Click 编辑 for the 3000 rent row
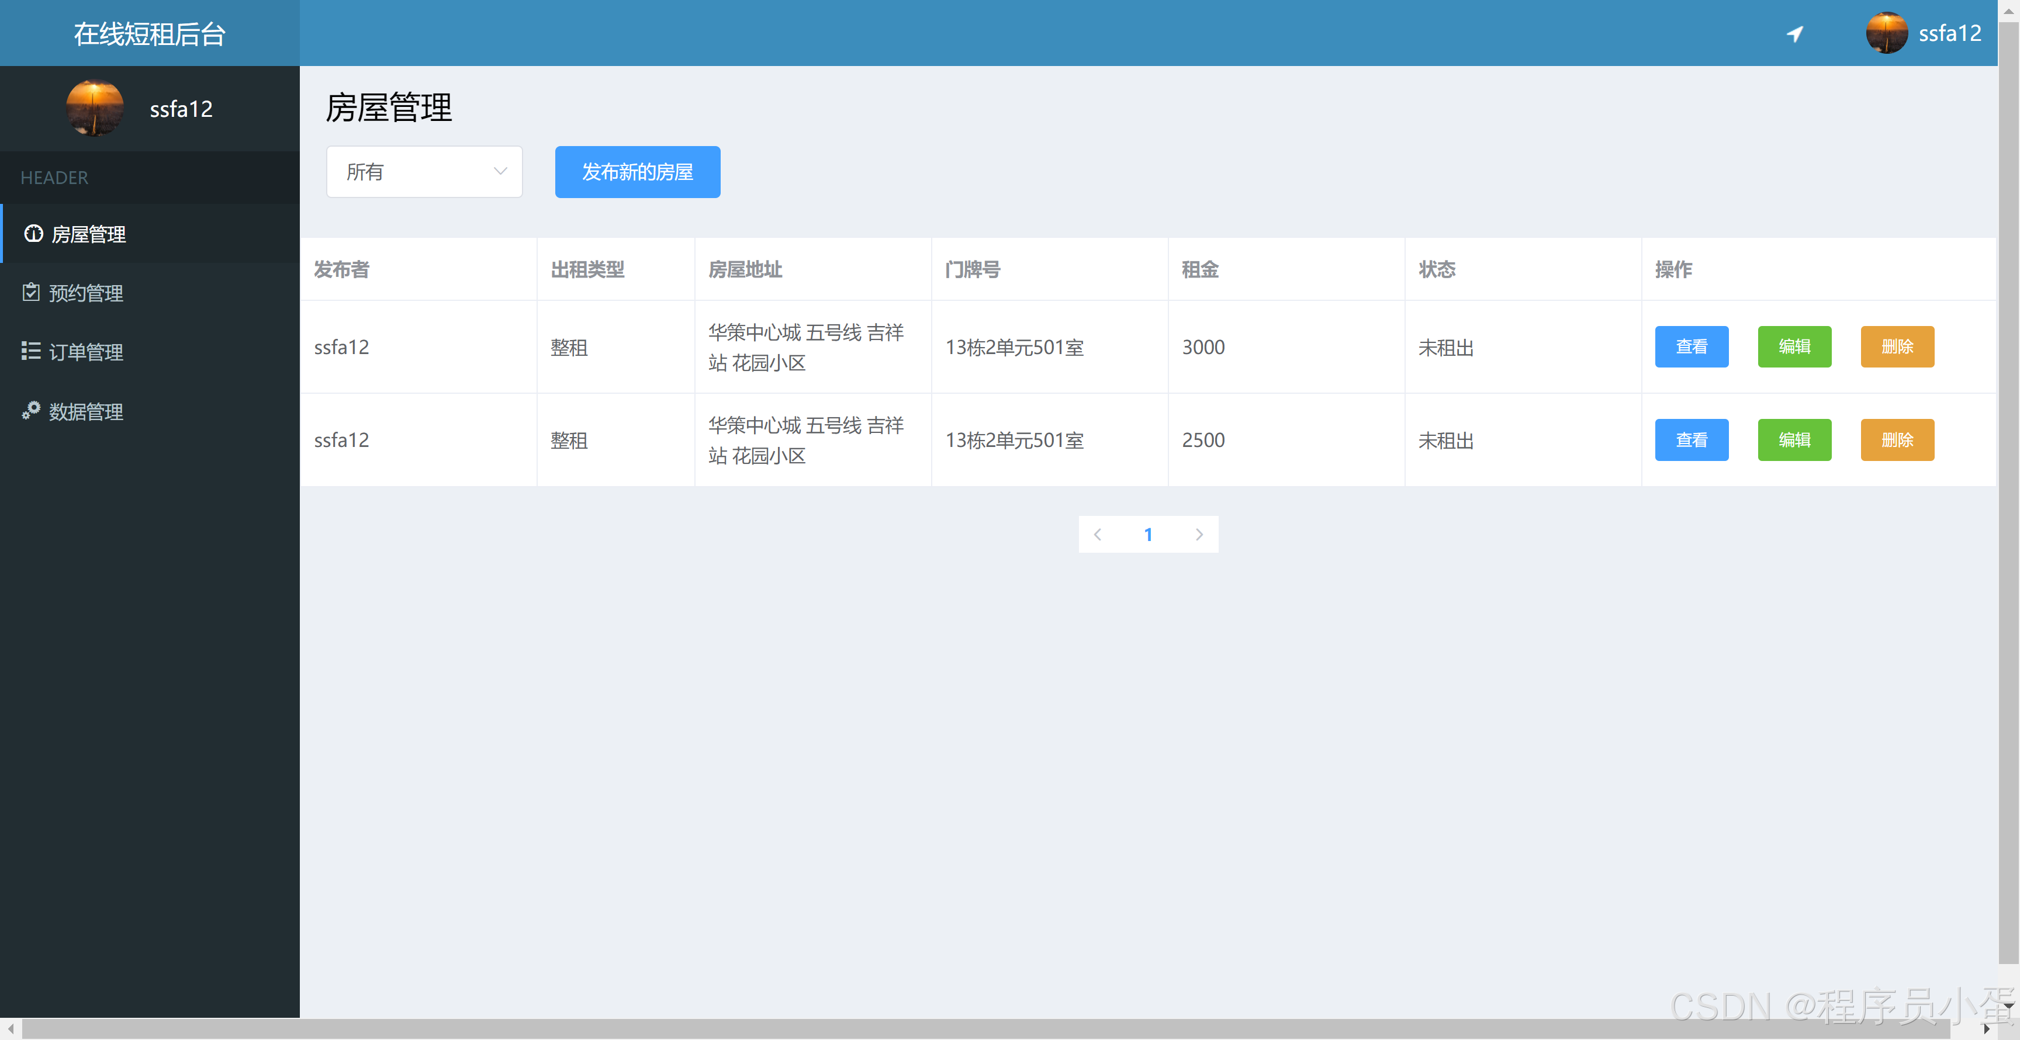 [x=1794, y=346]
